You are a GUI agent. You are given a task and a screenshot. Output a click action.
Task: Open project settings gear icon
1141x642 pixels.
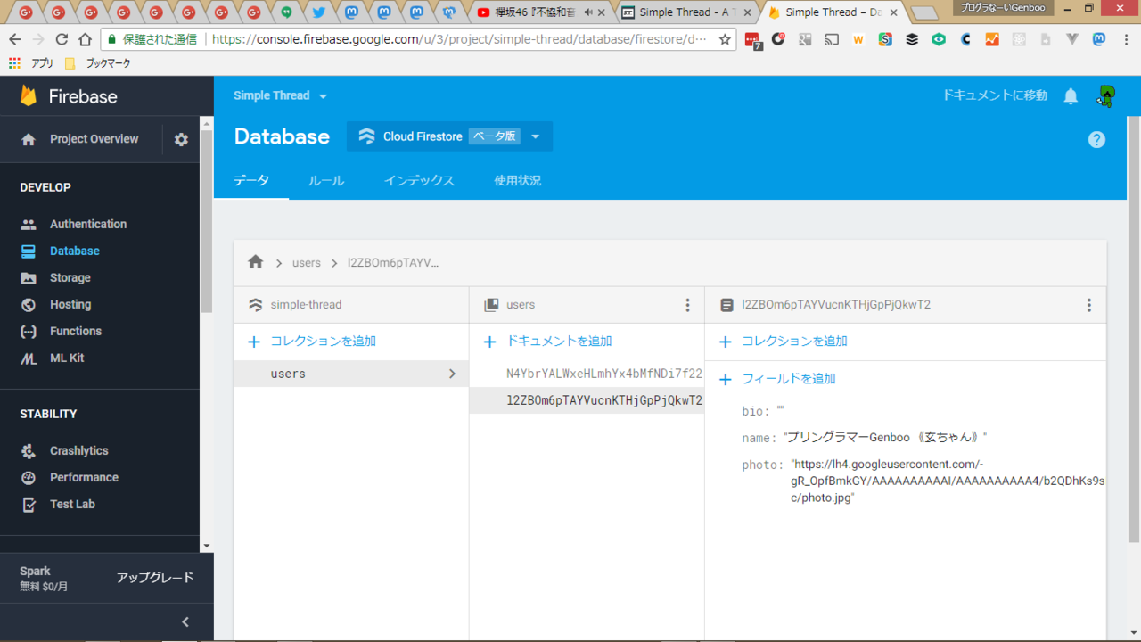click(x=181, y=139)
